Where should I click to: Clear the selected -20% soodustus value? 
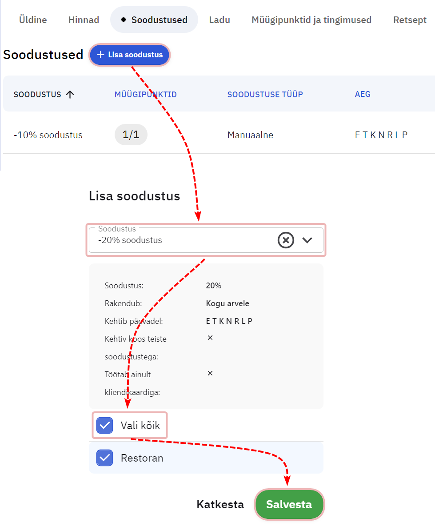pos(286,240)
